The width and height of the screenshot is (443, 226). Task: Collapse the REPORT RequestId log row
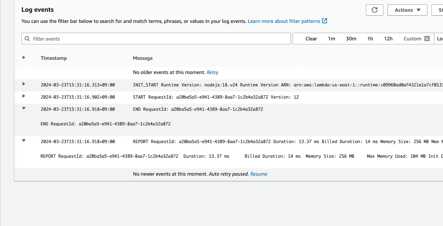(x=24, y=141)
